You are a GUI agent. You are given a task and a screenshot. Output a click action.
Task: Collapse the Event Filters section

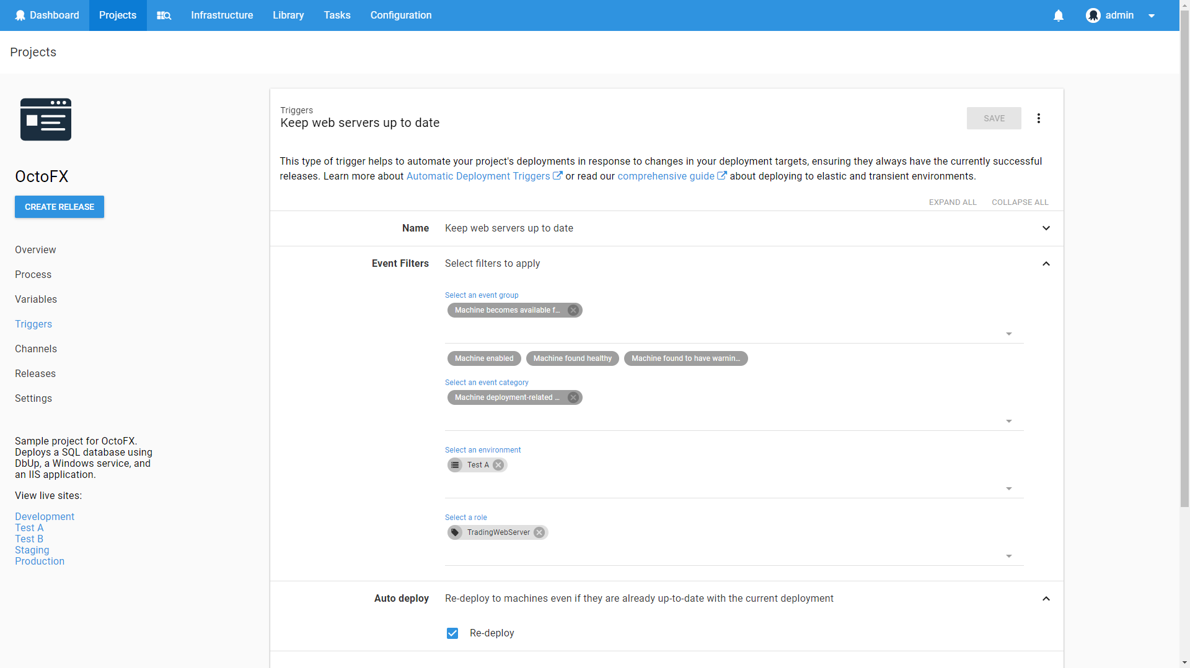click(x=1046, y=264)
